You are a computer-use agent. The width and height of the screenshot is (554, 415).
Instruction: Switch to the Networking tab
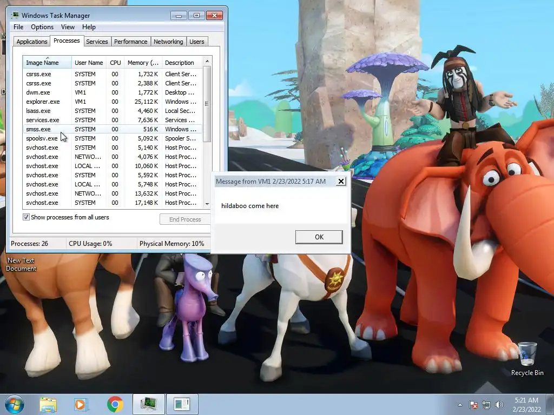click(x=168, y=42)
